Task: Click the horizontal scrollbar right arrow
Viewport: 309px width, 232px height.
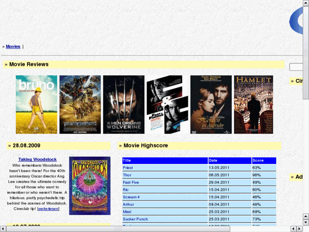Action: point(300,229)
